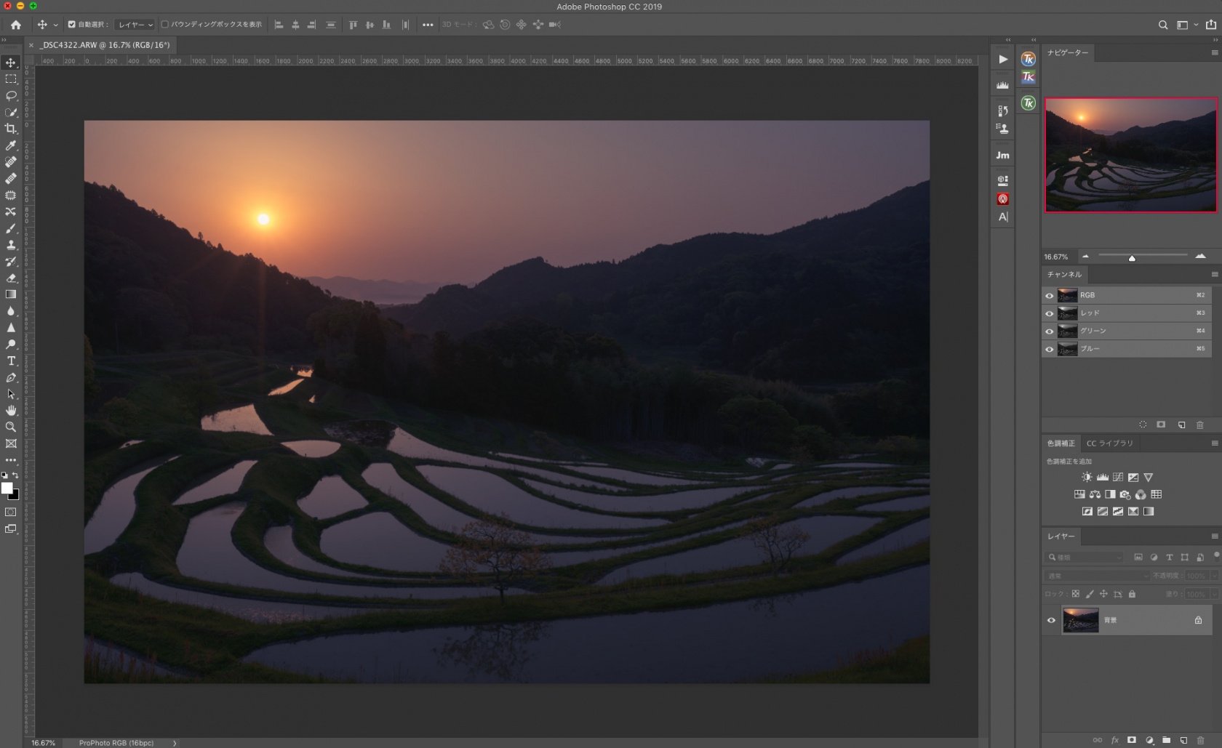Add a Curves adjustment layer
The width and height of the screenshot is (1222, 748).
tap(1118, 477)
